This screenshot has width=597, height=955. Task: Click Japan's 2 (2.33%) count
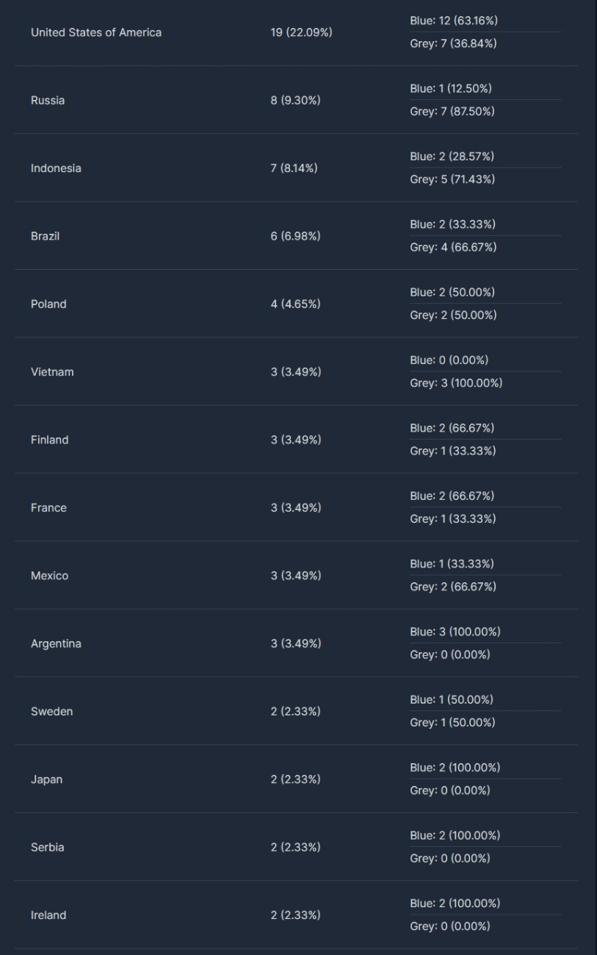[295, 779]
